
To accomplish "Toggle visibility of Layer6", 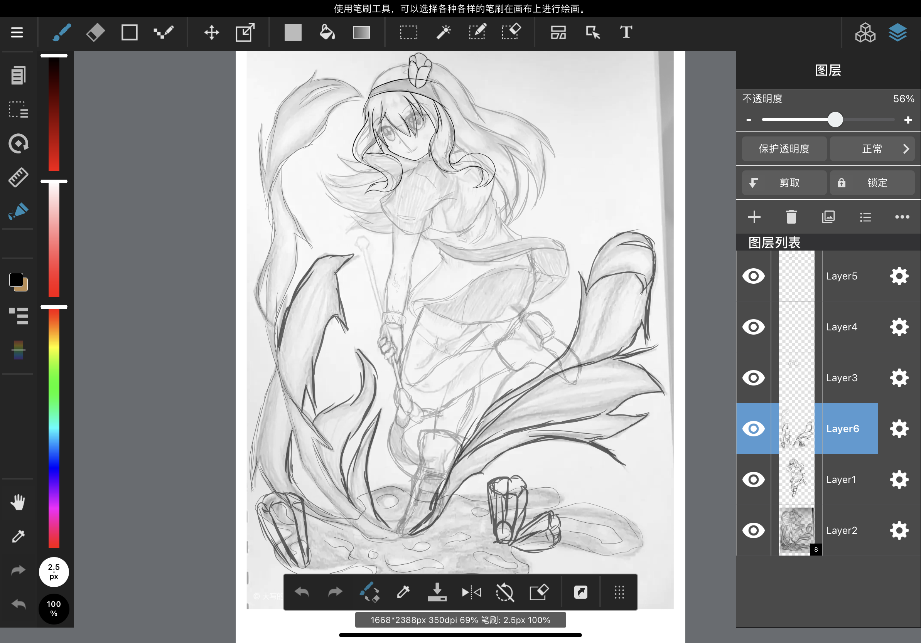I will [753, 429].
